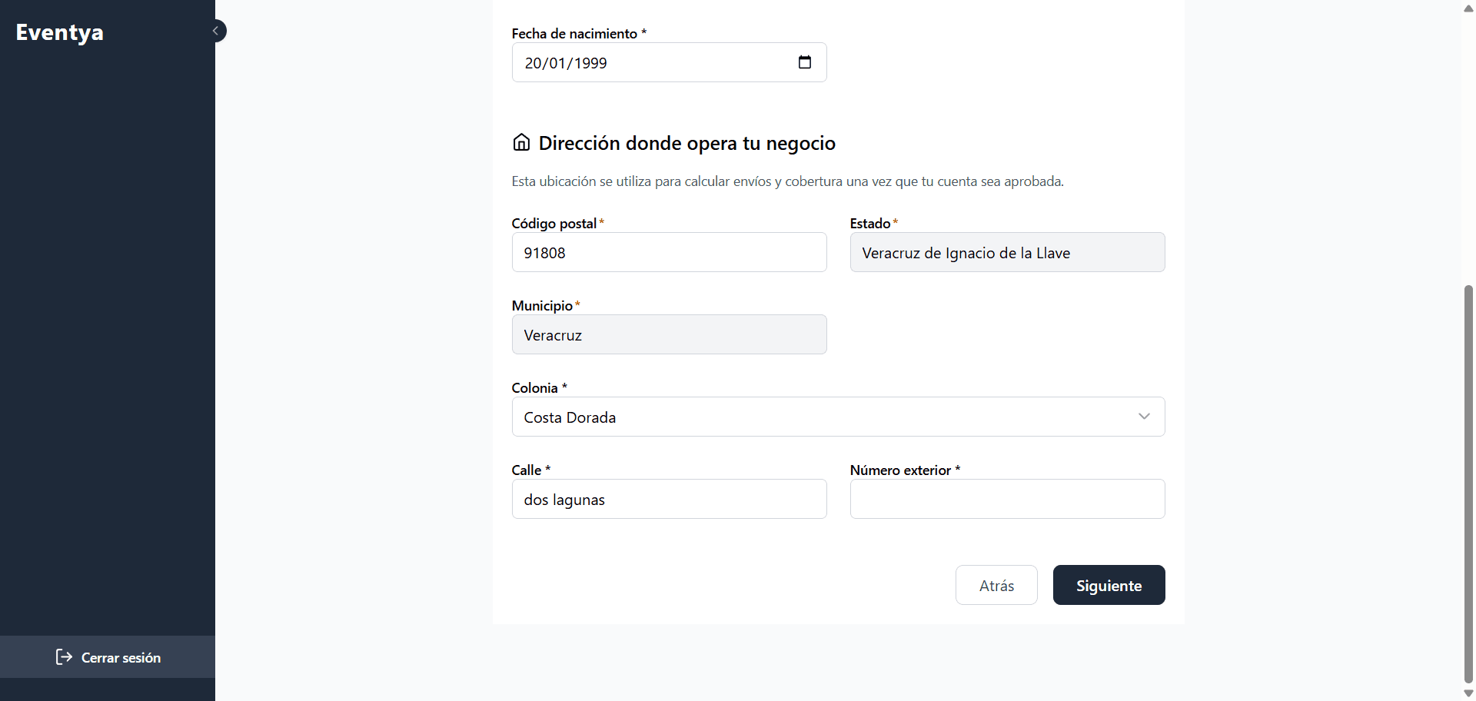Viewport: 1476px width, 701px height.
Task: Click the logout icon next to Cerrar sesión
Action: coord(63,657)
